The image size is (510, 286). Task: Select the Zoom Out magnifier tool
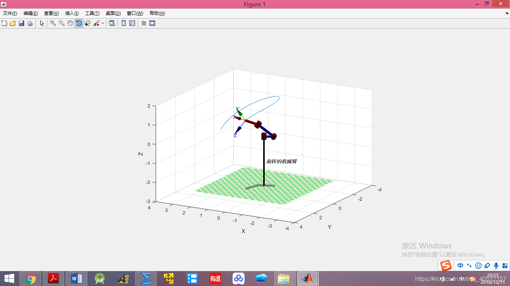pyautogui.click(x=62, y=23)
